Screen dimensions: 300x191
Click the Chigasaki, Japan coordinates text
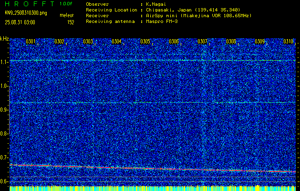193,10
